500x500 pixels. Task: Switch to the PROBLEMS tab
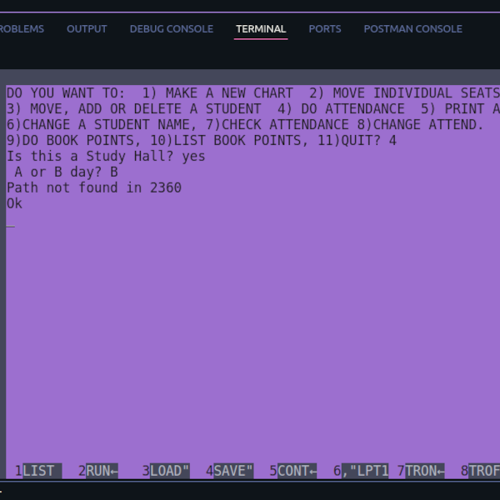22,28
